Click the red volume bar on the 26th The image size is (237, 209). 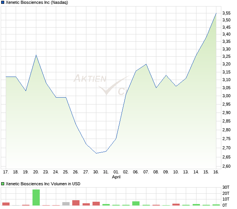76,203
